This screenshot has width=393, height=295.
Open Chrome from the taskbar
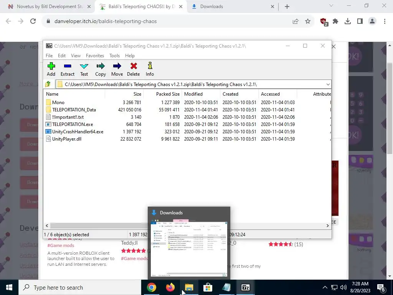tap(151, 287)
